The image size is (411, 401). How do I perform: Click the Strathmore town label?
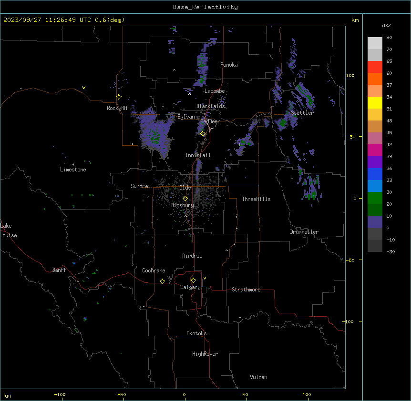246,290
